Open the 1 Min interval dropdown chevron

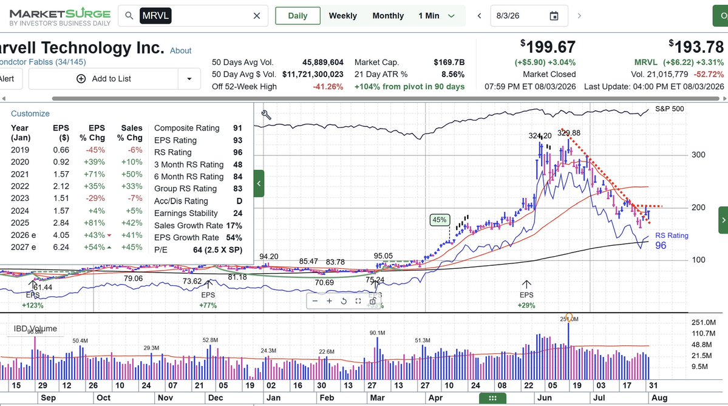click(451, 16)
